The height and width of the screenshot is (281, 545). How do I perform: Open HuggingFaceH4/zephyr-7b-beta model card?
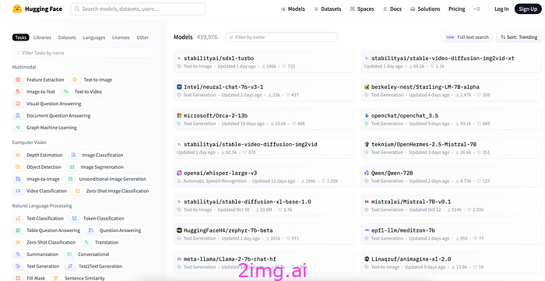[x=264, y=234]
